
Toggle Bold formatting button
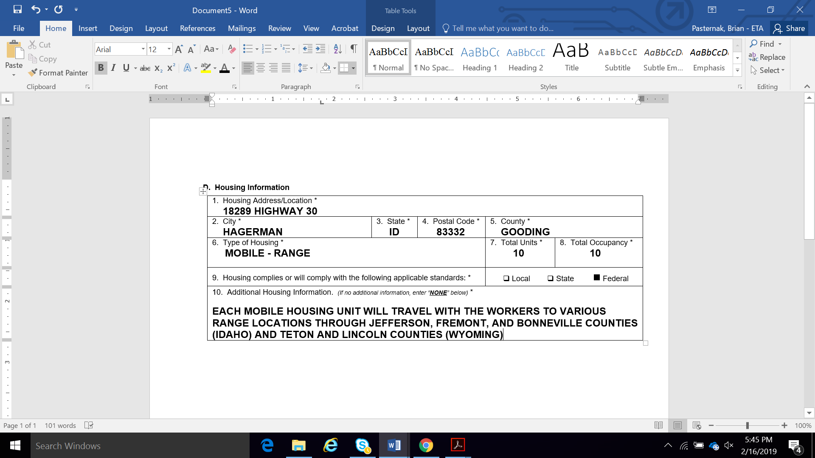point(101,68)
